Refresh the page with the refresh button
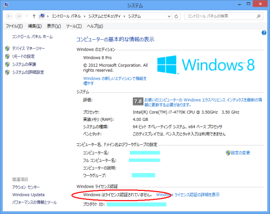 coord(176,16)
